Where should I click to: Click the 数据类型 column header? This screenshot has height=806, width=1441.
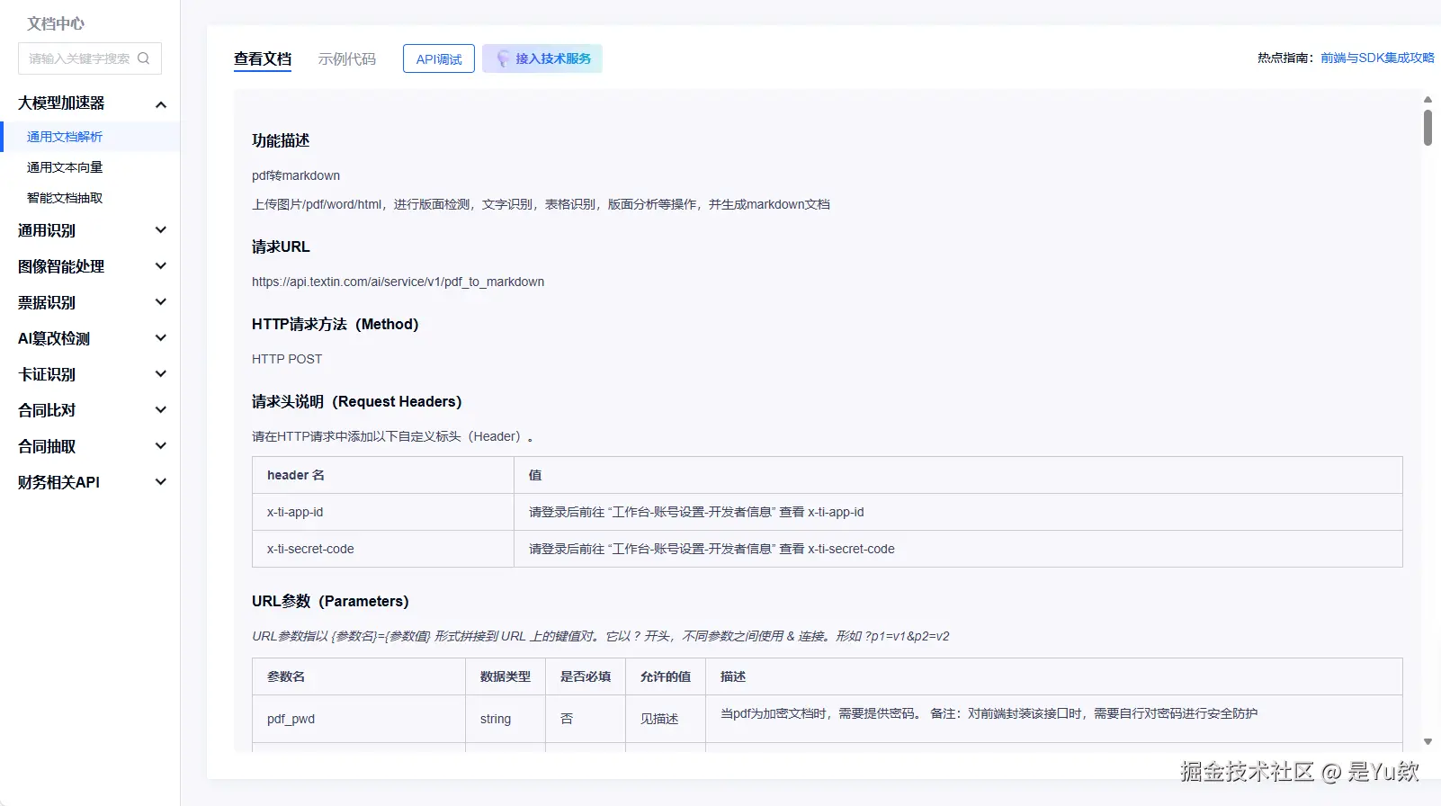(506, 676)
